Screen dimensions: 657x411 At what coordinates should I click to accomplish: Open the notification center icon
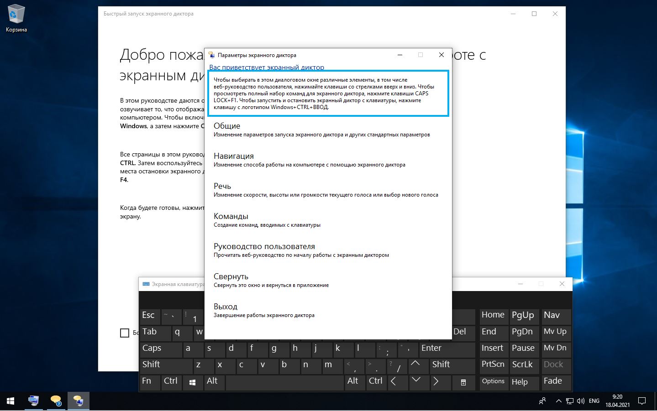pyautogui.click(x=642, y=401)
